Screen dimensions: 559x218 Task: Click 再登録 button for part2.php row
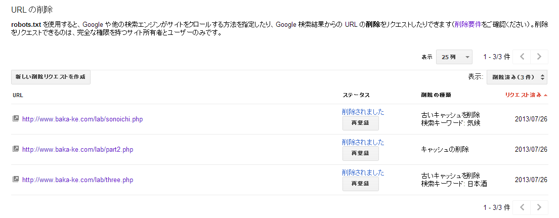360,153
